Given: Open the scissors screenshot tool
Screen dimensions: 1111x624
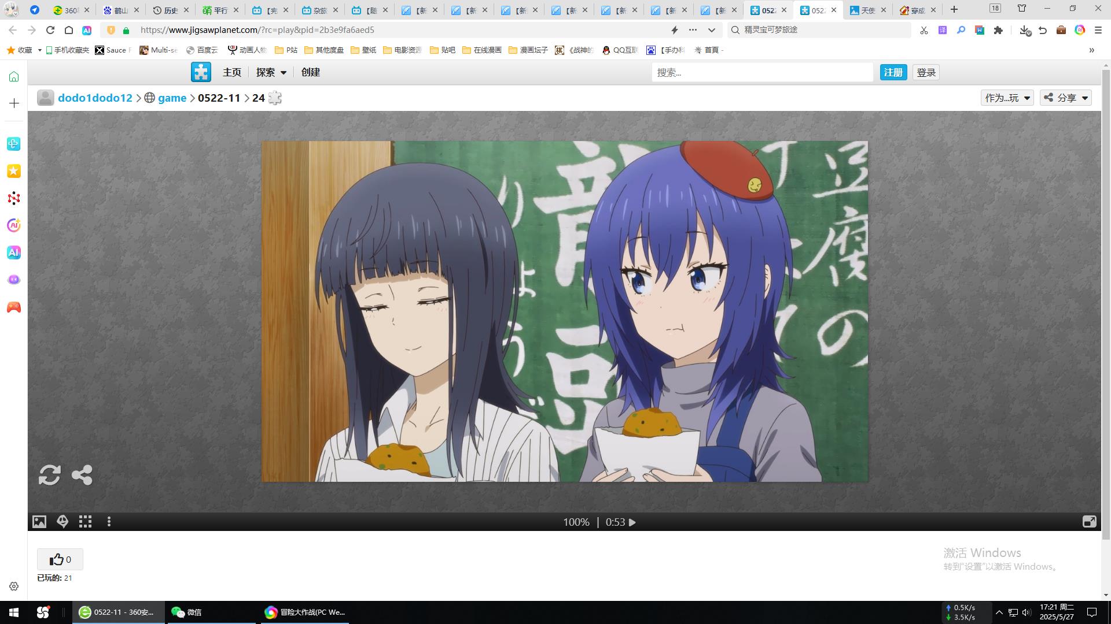Looking at the screenshot, I should [x=924, y=30].
